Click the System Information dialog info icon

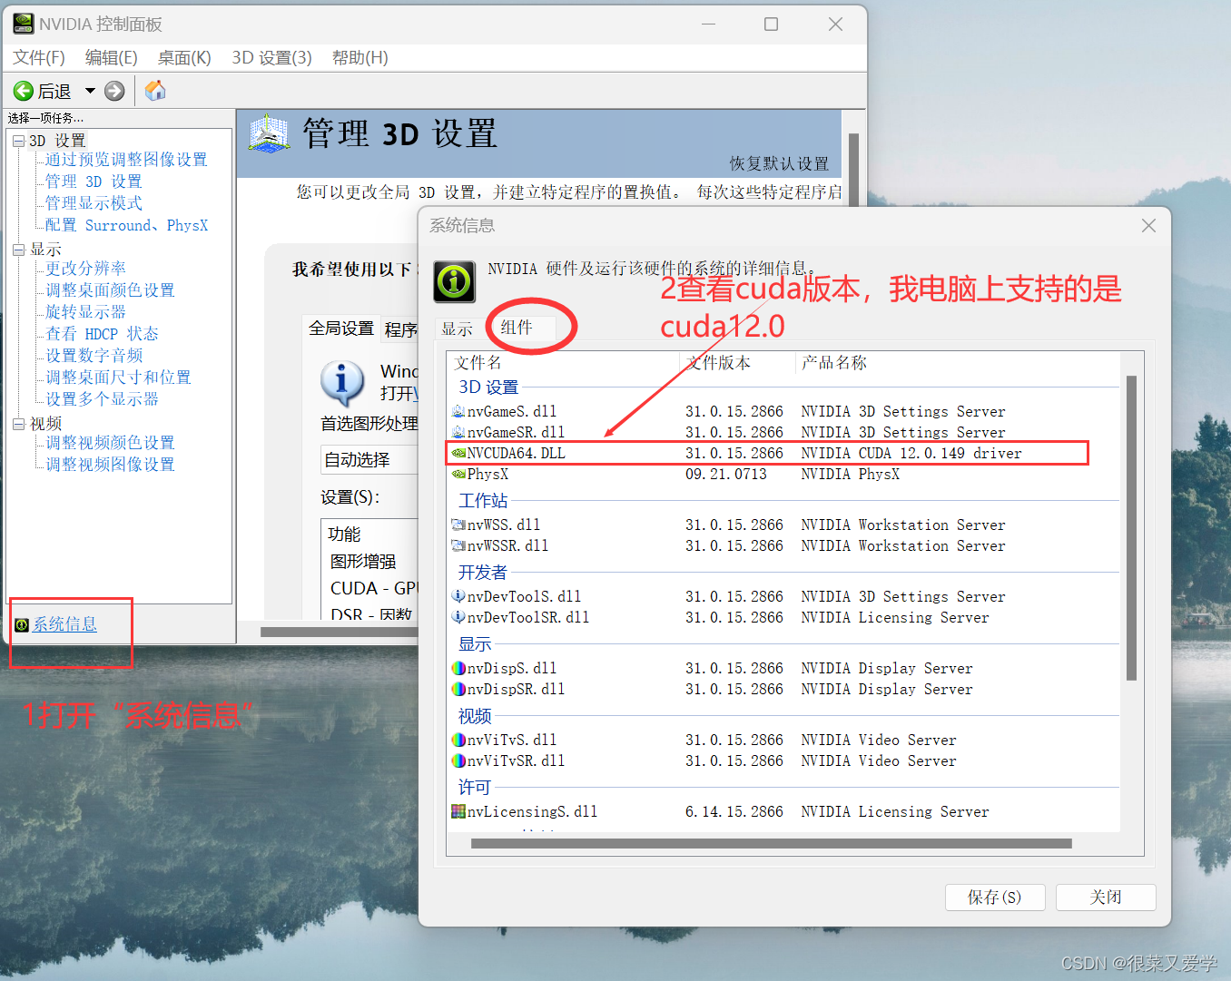point(454,281)
